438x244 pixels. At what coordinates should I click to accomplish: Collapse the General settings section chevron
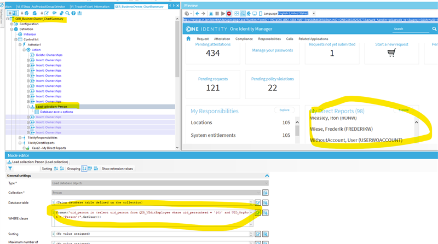267,176
